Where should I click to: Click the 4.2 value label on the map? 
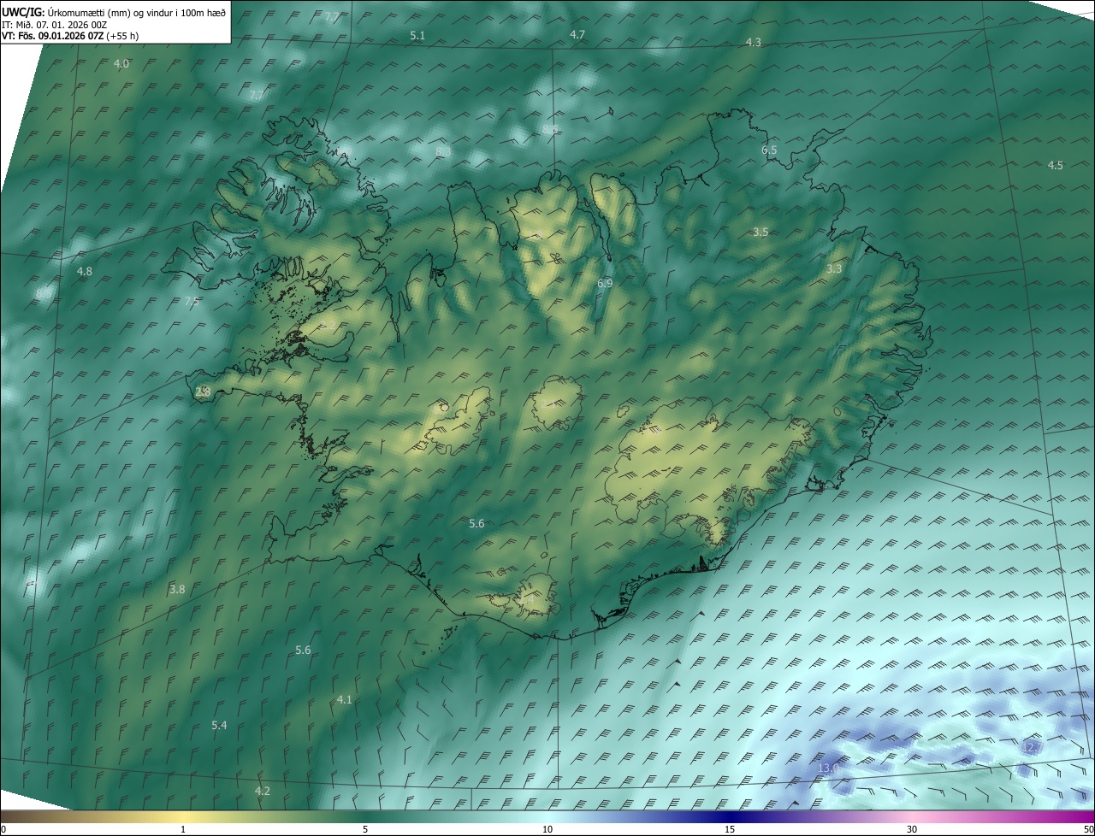coord(263,791)
